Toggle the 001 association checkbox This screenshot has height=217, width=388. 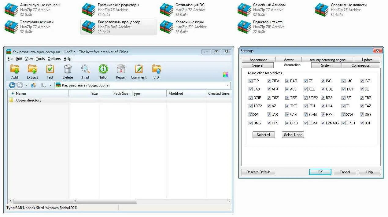362,123
